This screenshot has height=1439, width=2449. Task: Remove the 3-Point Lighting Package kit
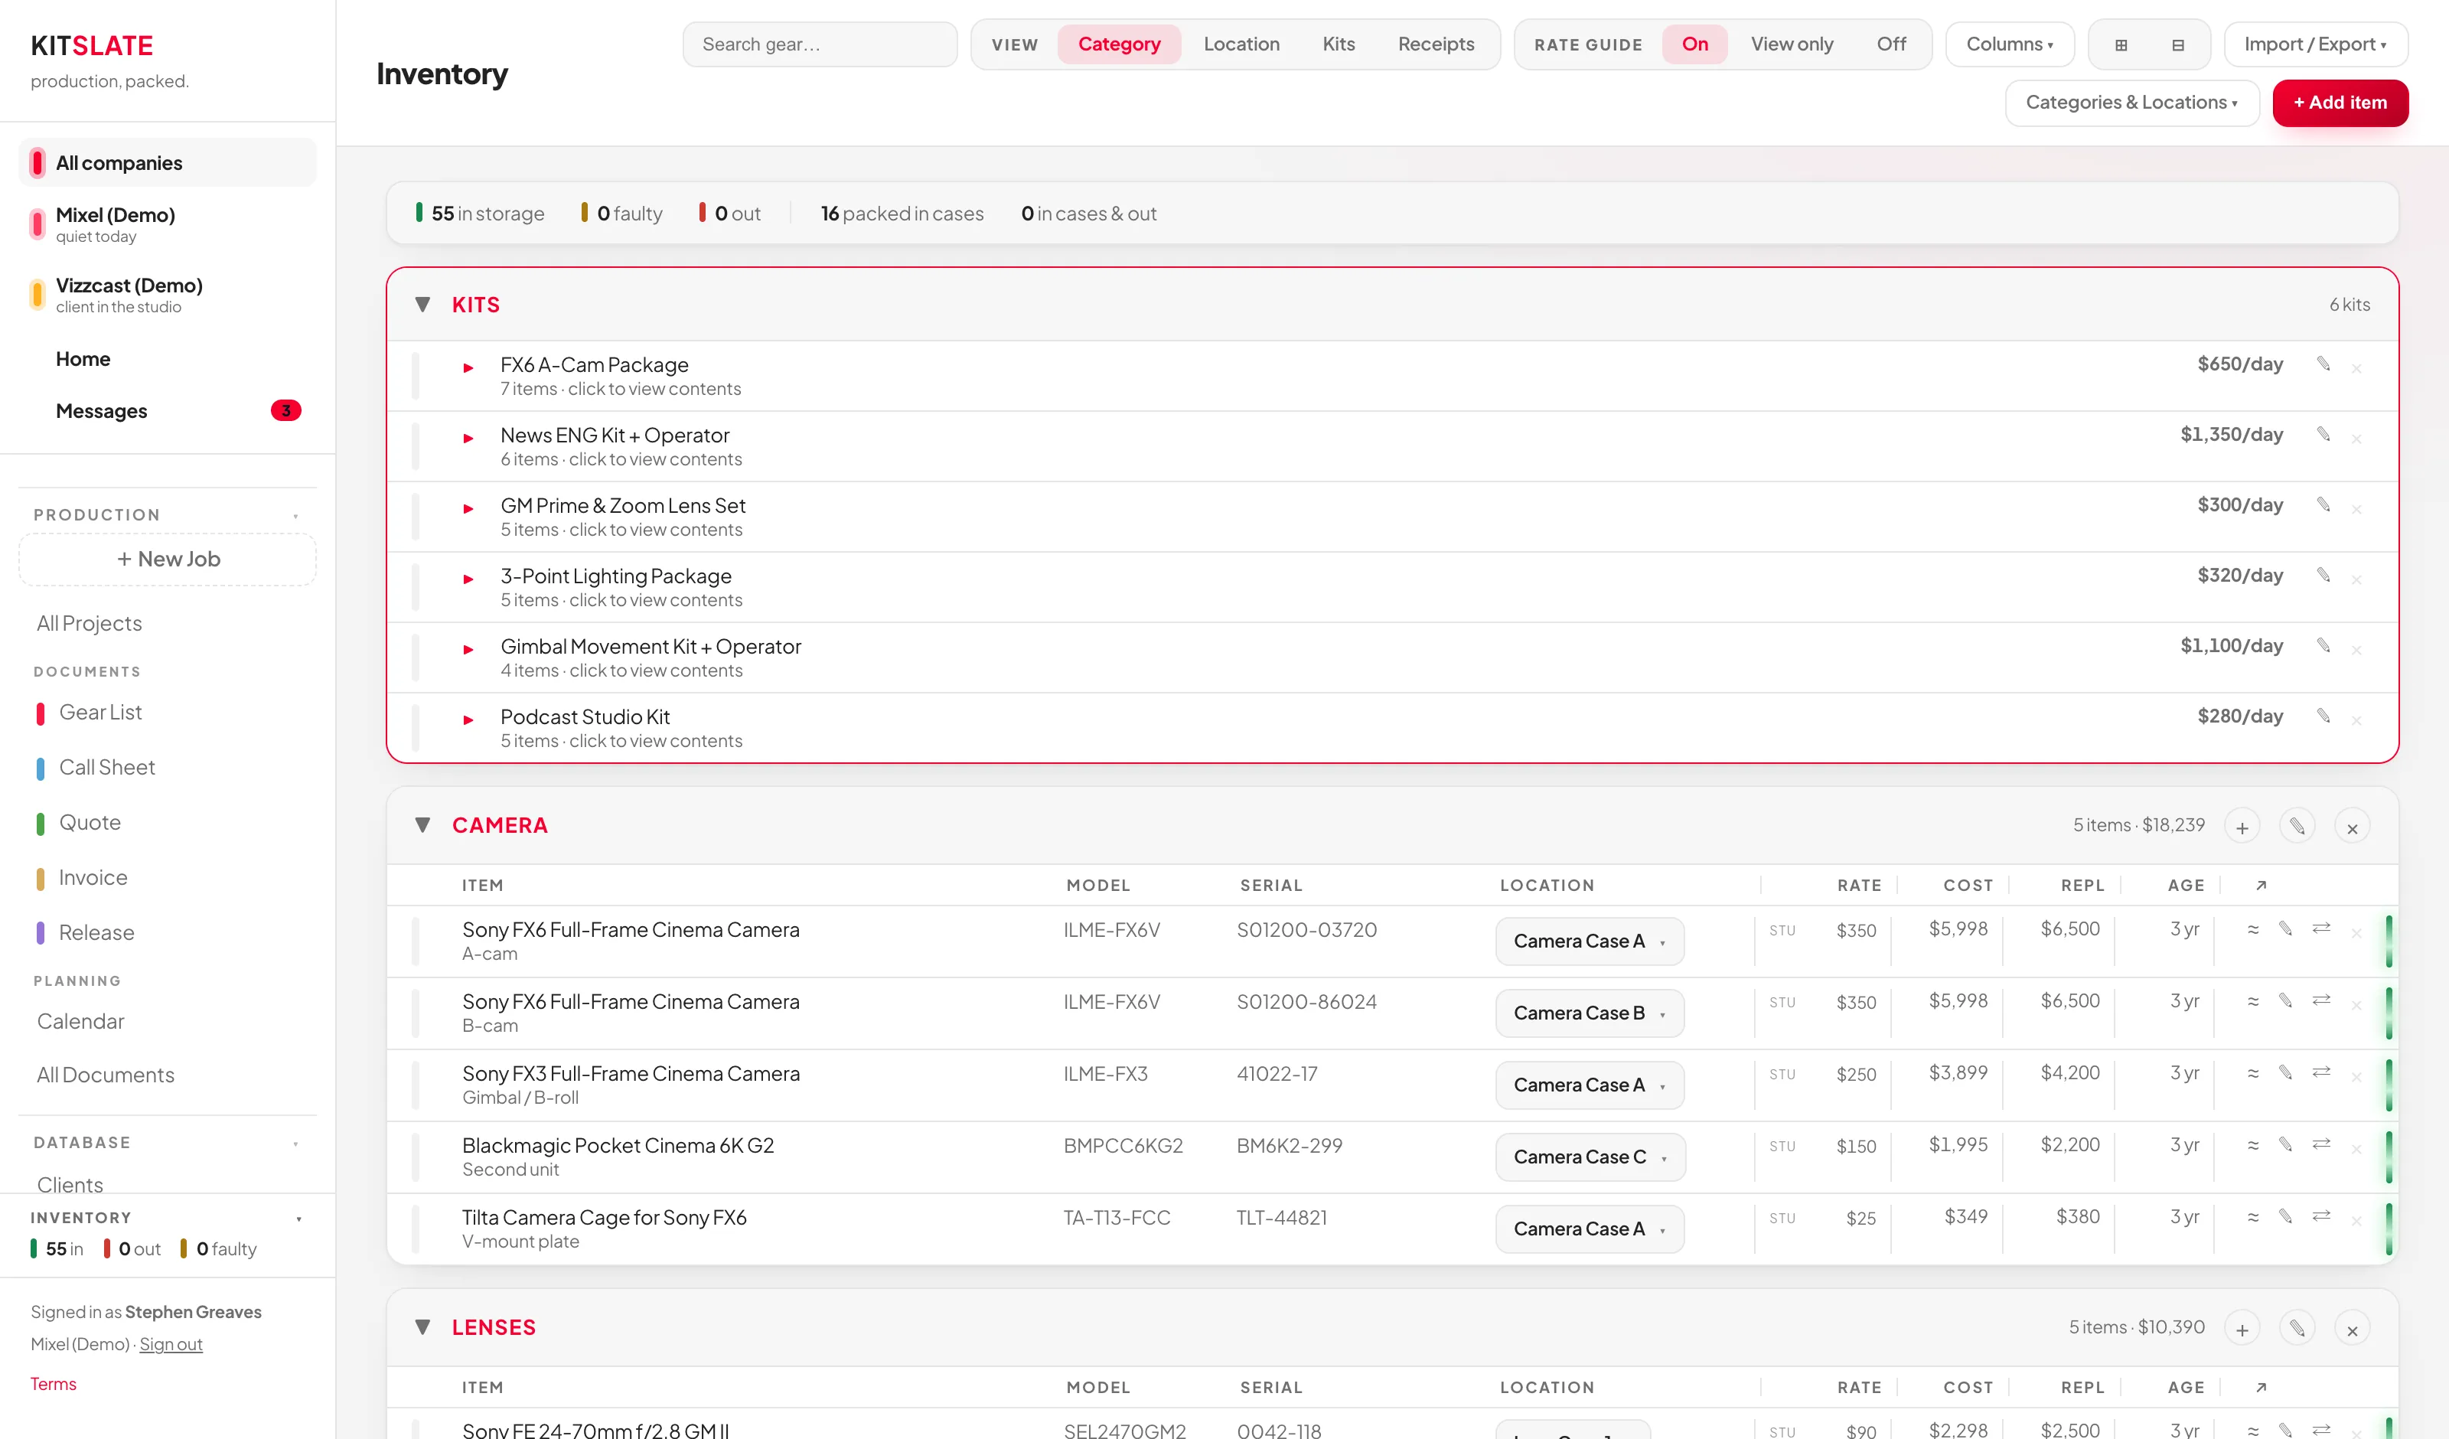pyautogui.click(x=2356, y=579)
